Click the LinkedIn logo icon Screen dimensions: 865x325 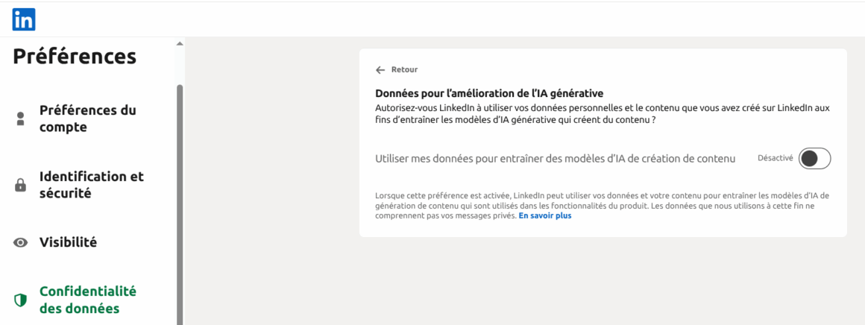coord(24,19)
